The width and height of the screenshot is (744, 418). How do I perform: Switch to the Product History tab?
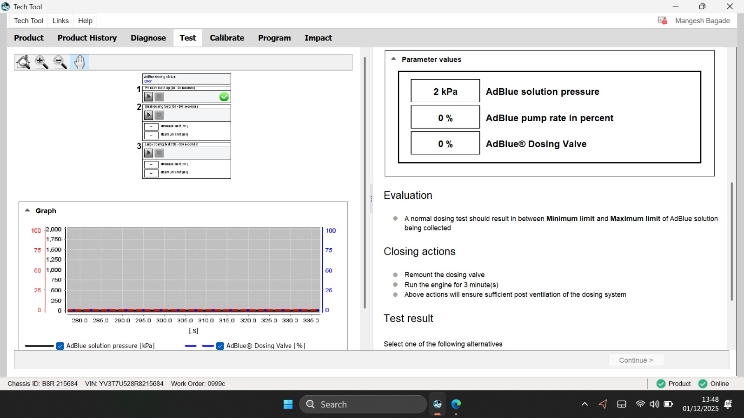coord(87,38)
